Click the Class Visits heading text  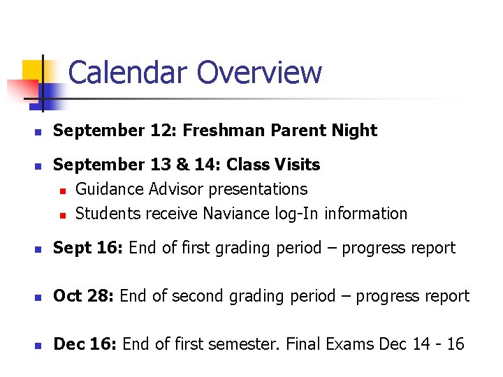click(x=274, y=165)
